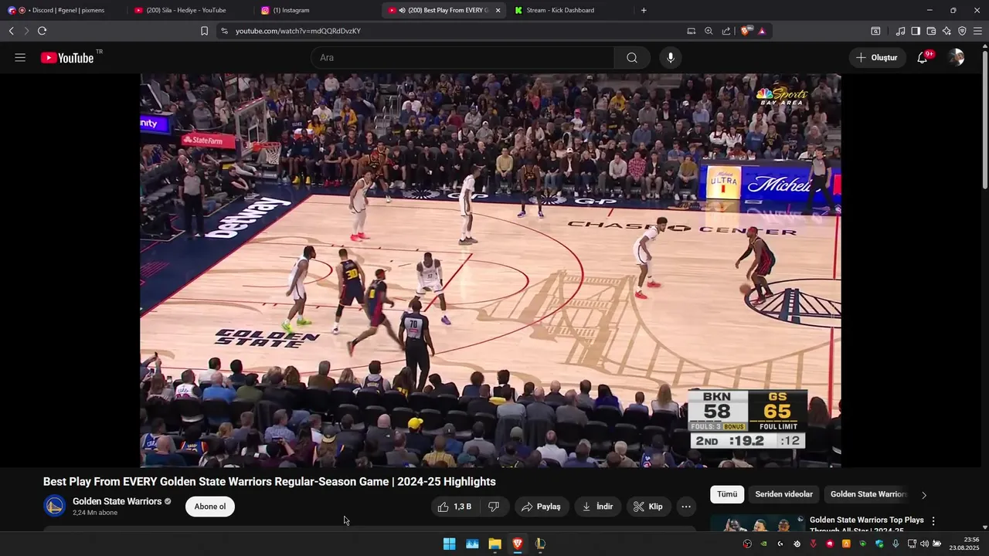Open three-dot menu for Top Plays video
This screenshot has height=556, width=989.
[x=933, y=521]
